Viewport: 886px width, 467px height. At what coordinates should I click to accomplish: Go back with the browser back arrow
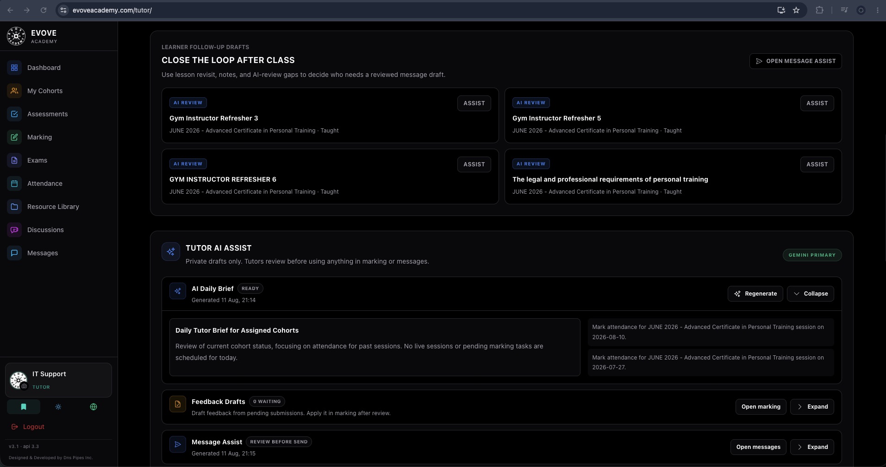(x=10, y=10)
